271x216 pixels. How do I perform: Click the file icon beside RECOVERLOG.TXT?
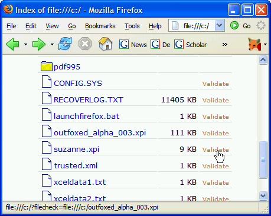[47, 98]
